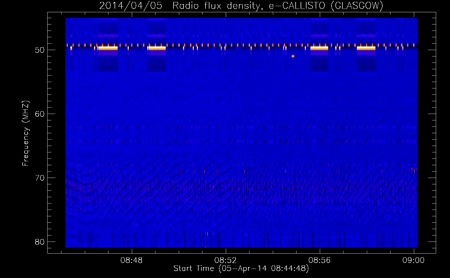Screen dimensions: 450x278
Task: Click the 80 frequency tick label
Action: point(40,242)
